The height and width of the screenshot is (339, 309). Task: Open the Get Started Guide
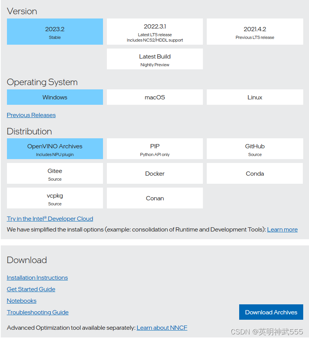point(31,289)
